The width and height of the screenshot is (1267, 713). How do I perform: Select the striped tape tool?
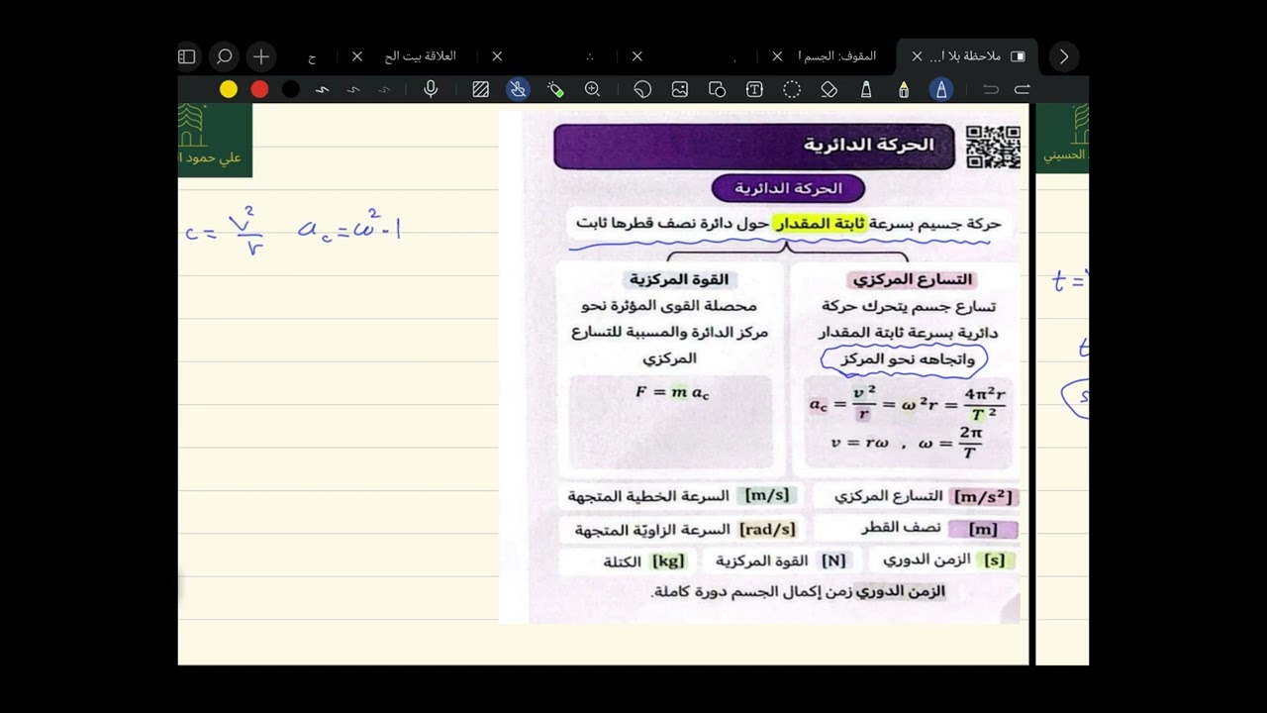click(x=481, y=89)
